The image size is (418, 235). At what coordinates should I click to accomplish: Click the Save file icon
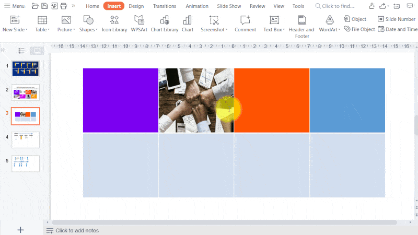point(44,6)
